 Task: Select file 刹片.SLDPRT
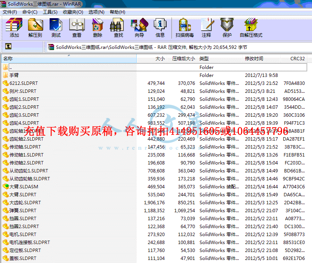click(x=23, y=91)
